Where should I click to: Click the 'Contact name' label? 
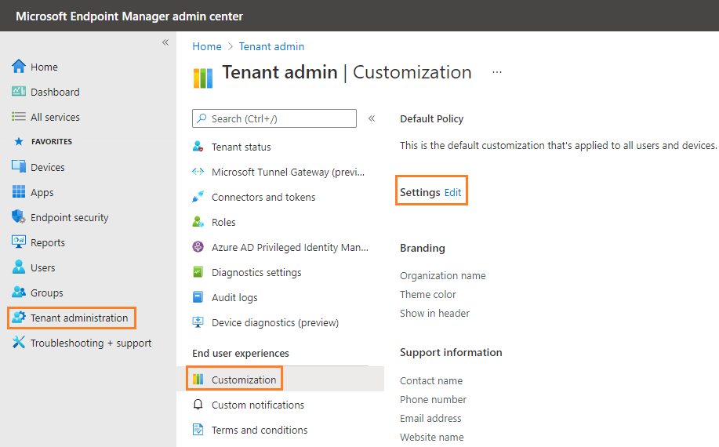click(x=431, y=380)
